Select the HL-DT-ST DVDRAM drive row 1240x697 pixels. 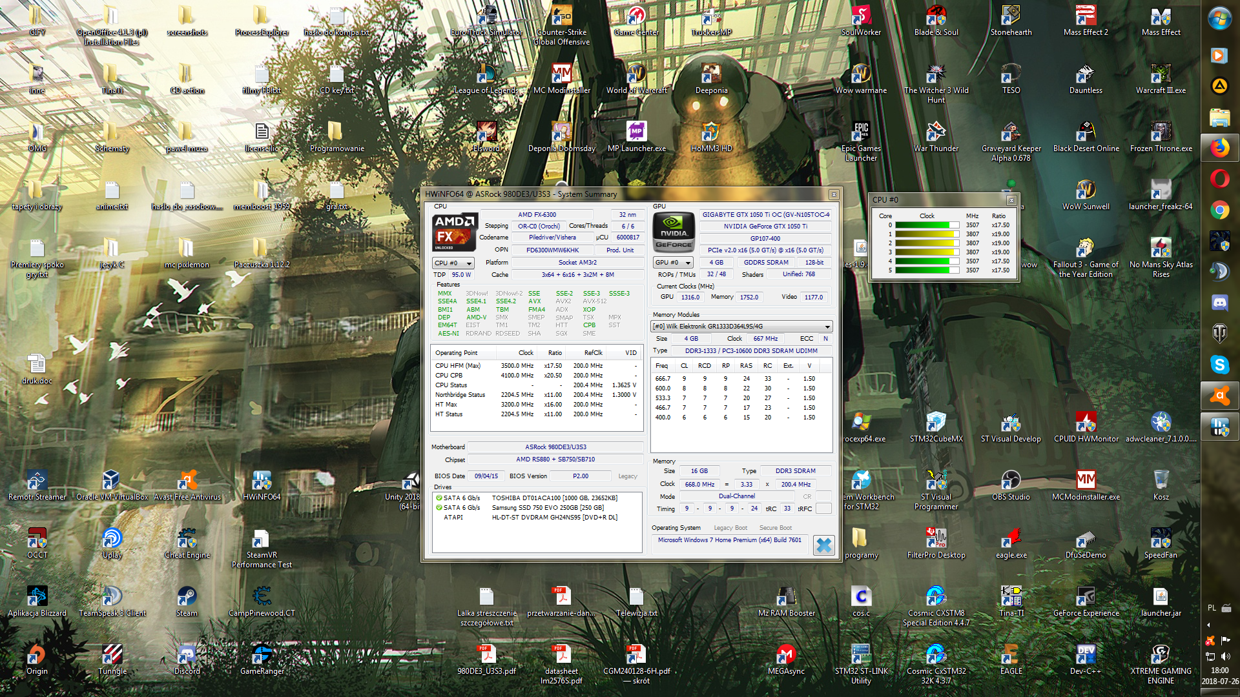pos(537,518)
